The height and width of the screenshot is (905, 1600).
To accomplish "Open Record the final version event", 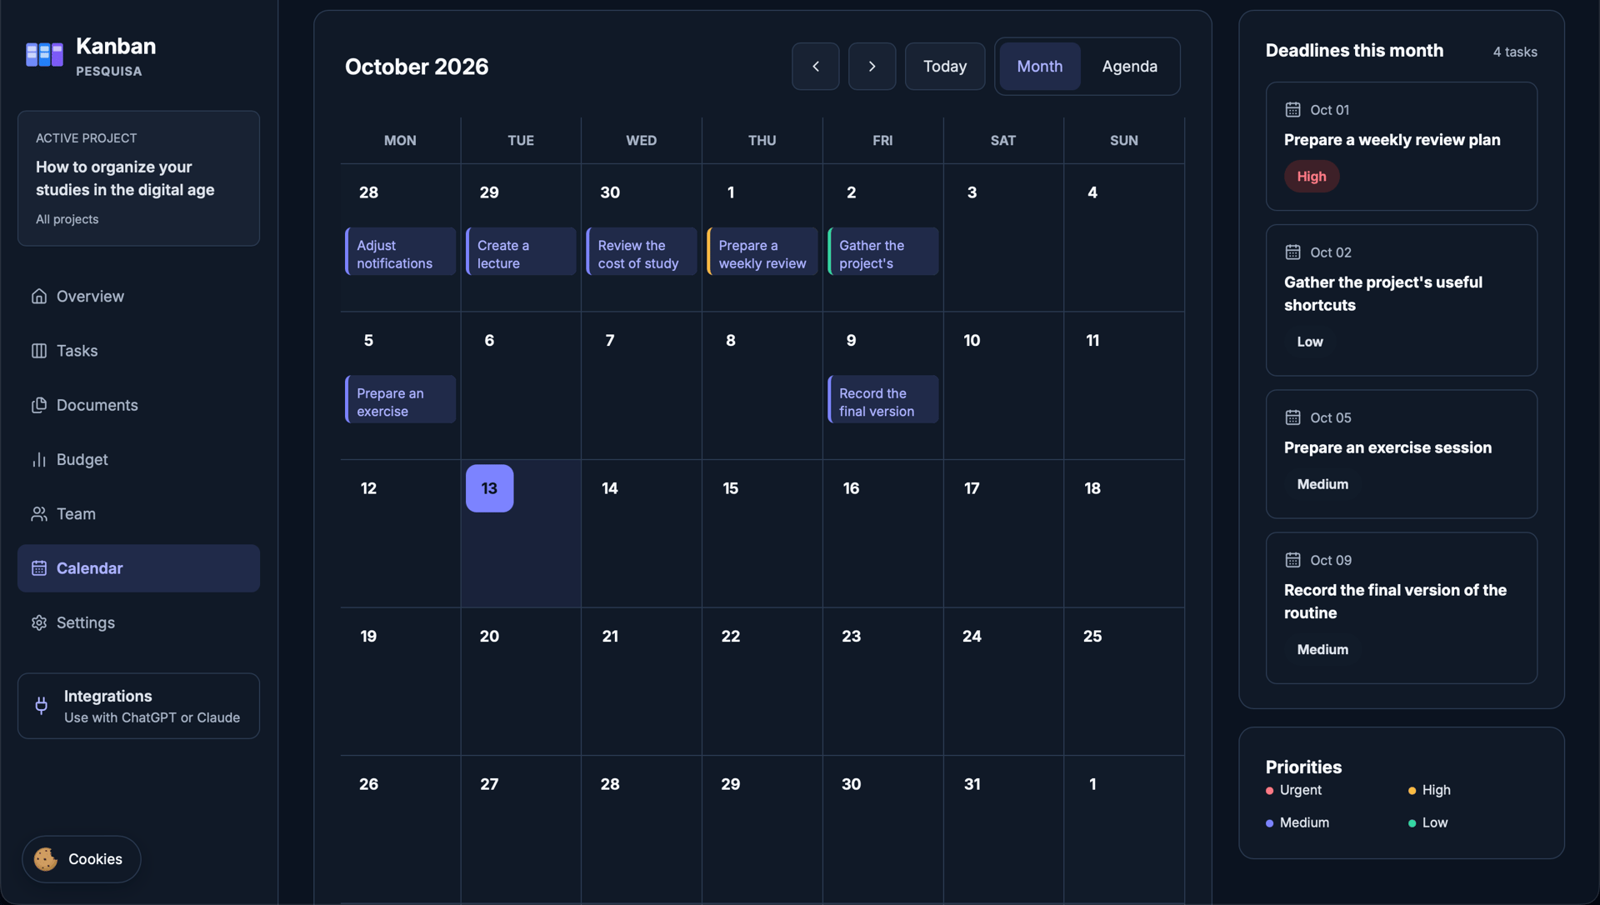I will (882, 399).
